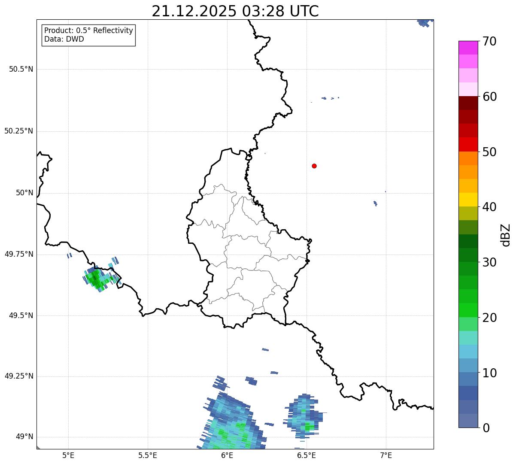The height and width of the screenshot is (464, 516).
Task: Click the 49.25°N latitude label
Action: coord(19,376)
